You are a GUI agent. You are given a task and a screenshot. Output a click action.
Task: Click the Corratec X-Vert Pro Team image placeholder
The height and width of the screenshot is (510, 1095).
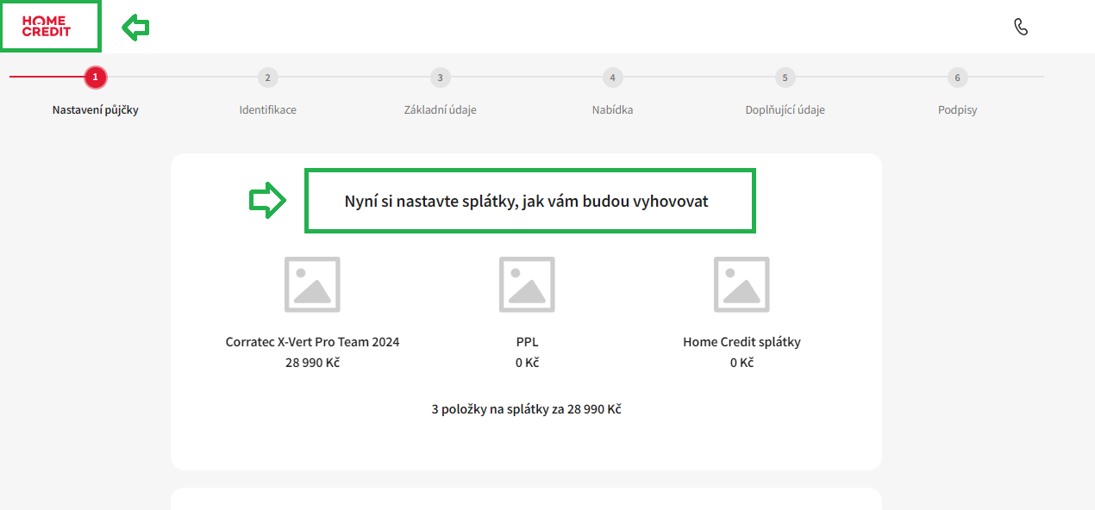tap(312, 284)
